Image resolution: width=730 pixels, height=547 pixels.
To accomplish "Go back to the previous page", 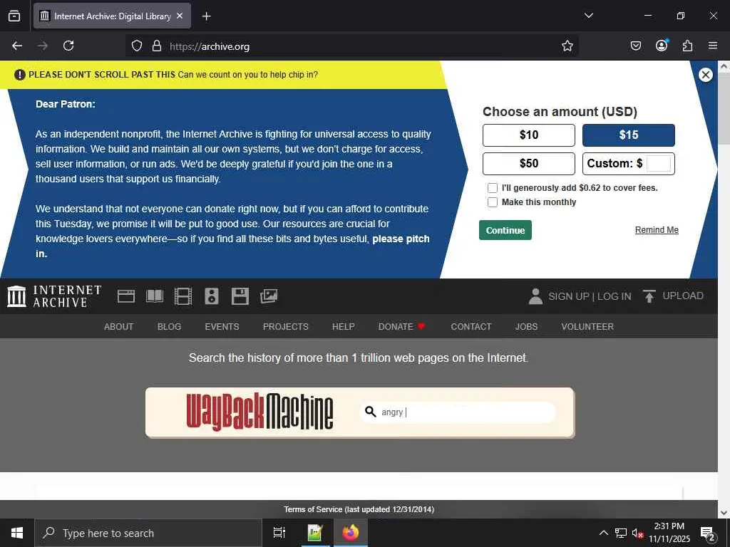I will coord(17,46).
